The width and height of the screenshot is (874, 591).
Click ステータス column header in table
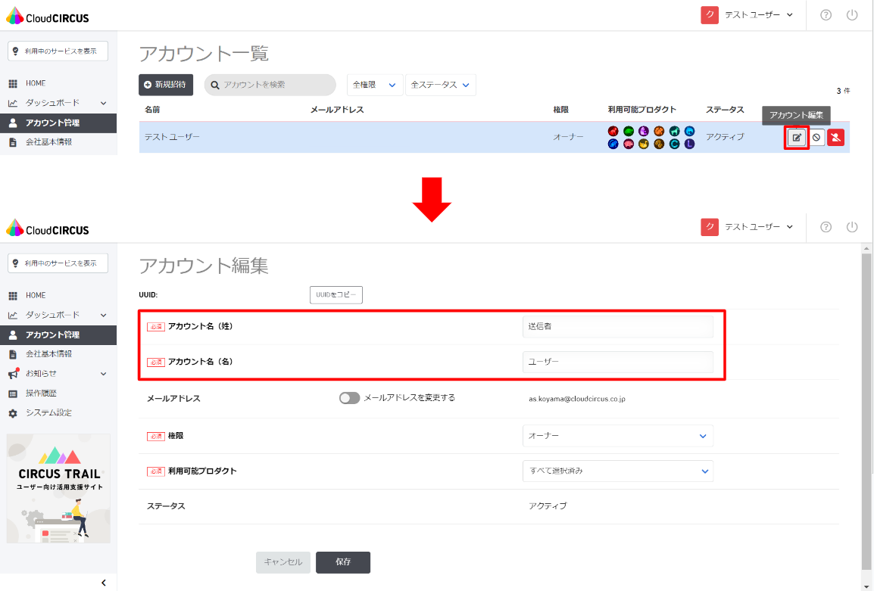tap(725, 110)
